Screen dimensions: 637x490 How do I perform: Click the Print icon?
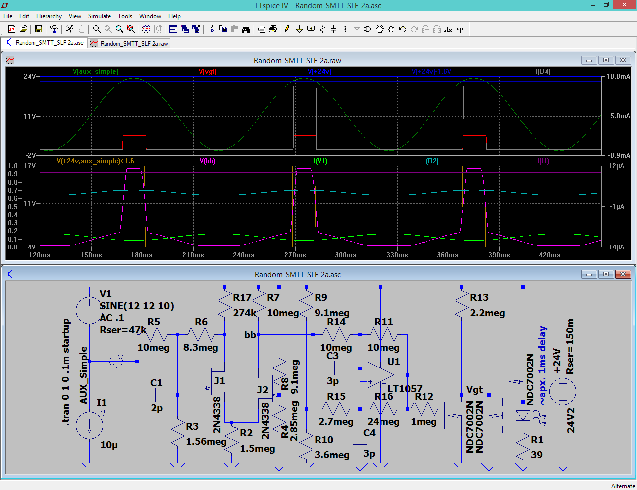273,29
